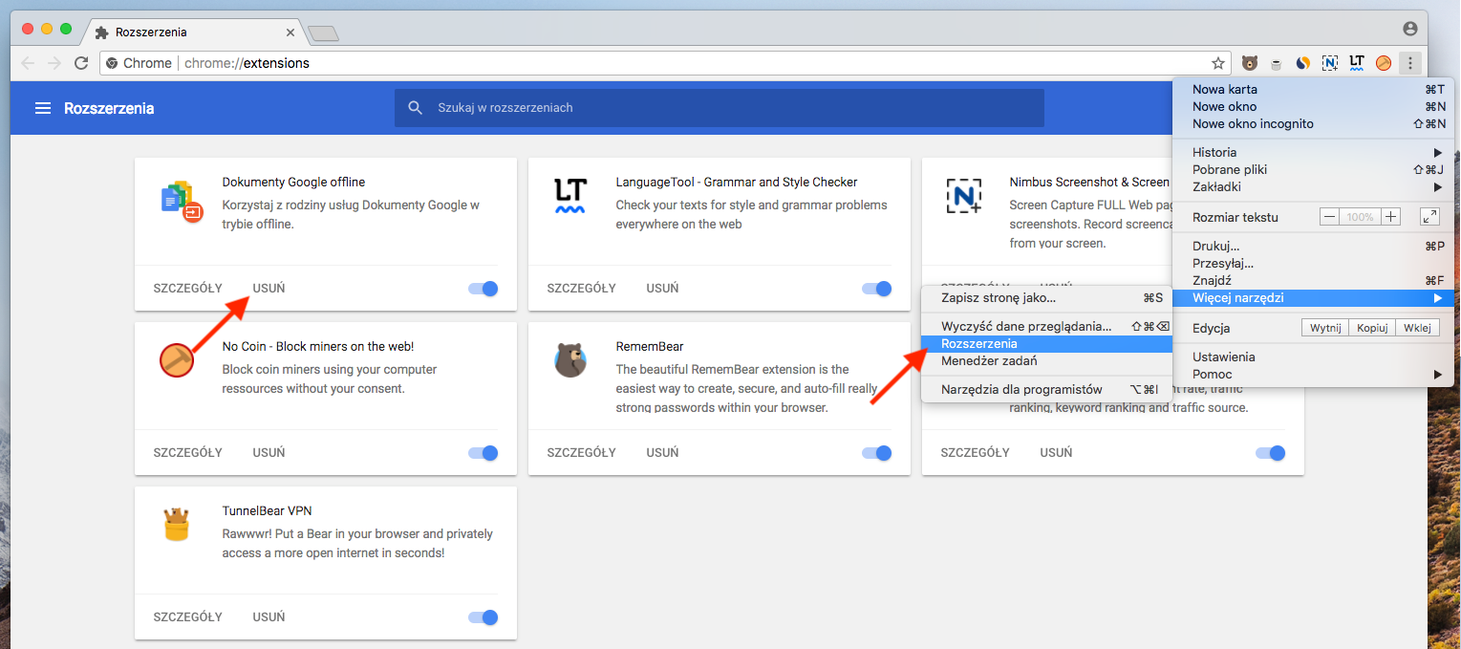The width and height of the screenshot is (1461, 649).
Task: Click the No Coin pickaxe card icon
Action: coord(177,360)
